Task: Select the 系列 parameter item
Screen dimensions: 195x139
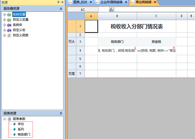Action: (x=21, y=129)
